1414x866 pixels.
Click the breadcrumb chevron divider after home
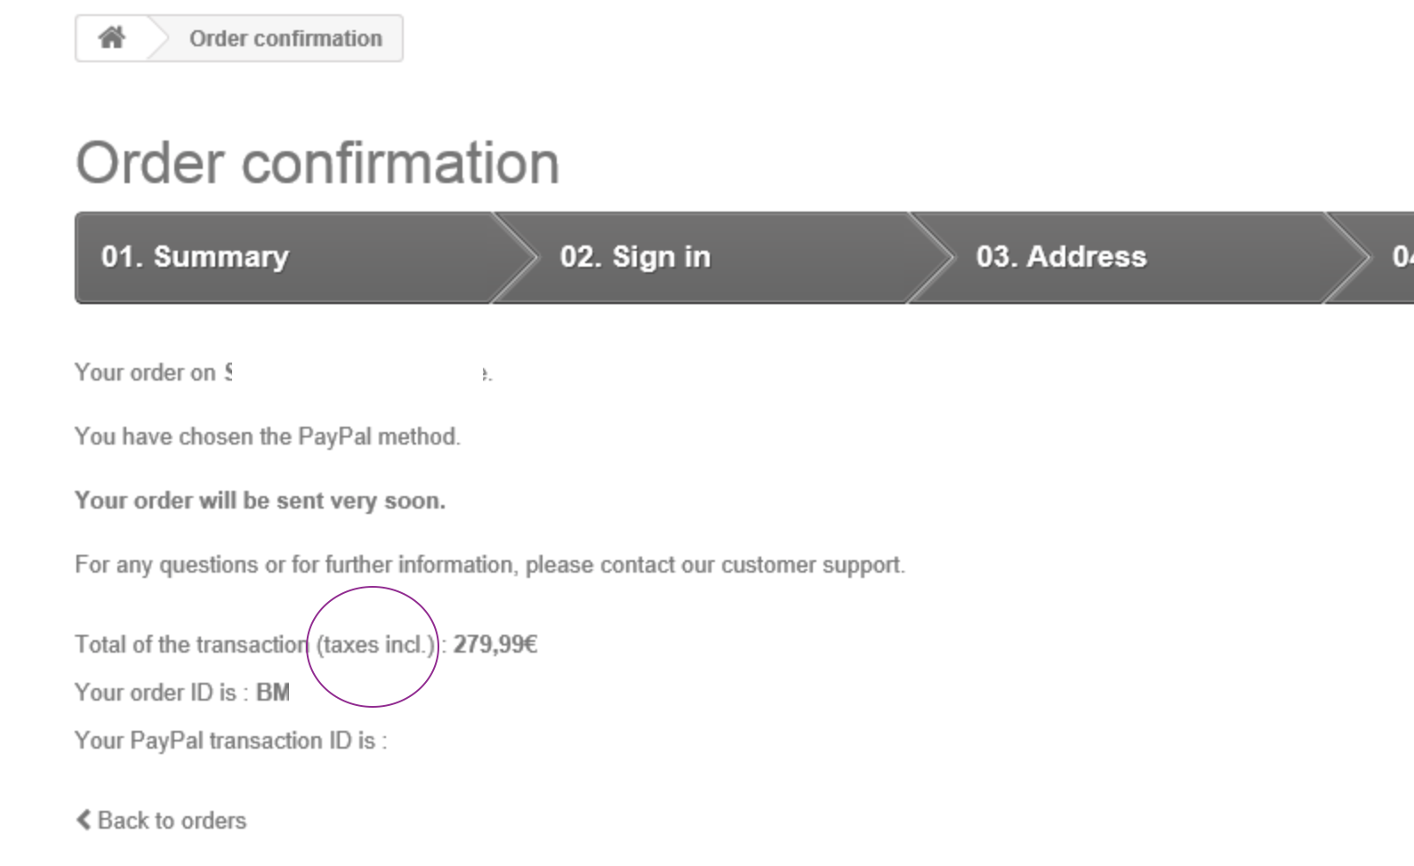[x=158, y=38]
